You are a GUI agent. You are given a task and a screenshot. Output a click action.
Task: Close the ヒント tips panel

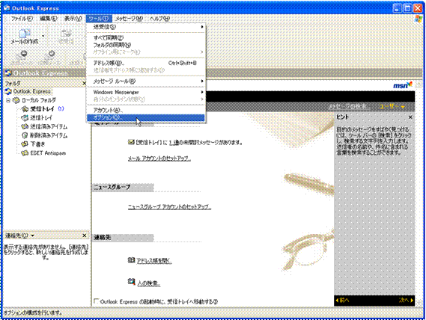point(410,117)
